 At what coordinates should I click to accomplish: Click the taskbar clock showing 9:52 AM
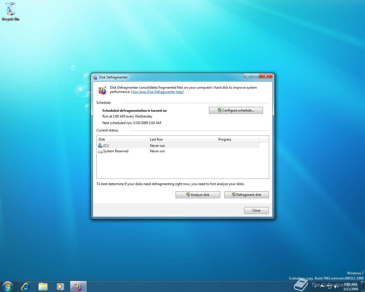pos(350,287)
